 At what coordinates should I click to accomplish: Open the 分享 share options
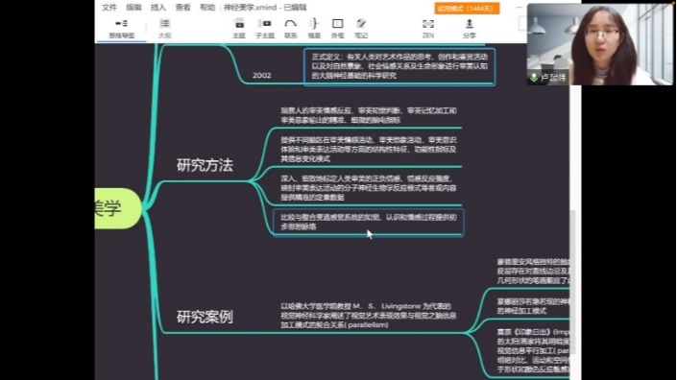tap(470, 28)
